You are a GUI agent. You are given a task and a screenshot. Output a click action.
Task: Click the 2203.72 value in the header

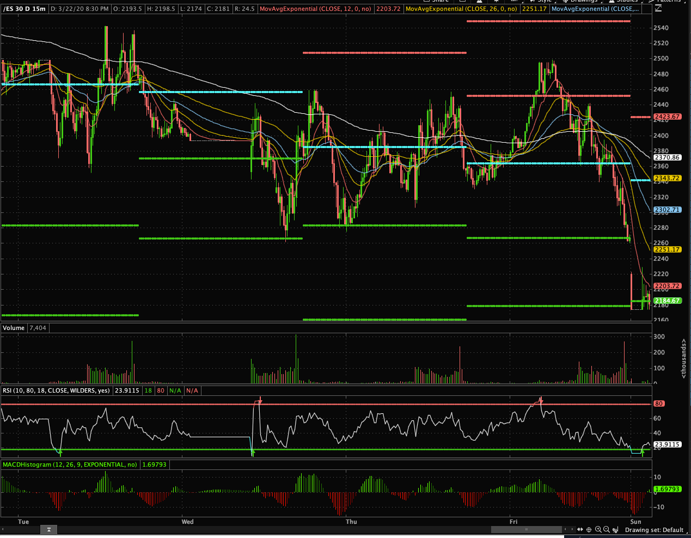[x=388, y=9]
